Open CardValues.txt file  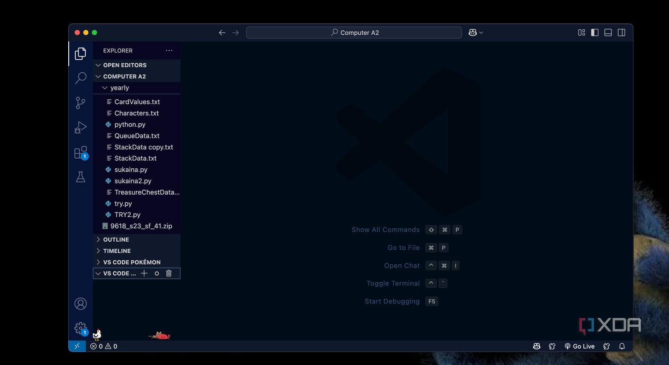click(136, 102)
